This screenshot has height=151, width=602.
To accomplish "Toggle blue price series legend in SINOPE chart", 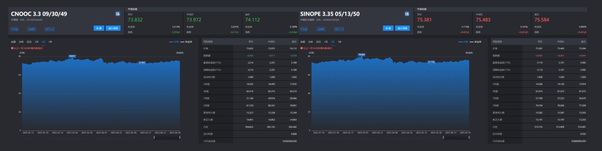I will pos(463,42).
